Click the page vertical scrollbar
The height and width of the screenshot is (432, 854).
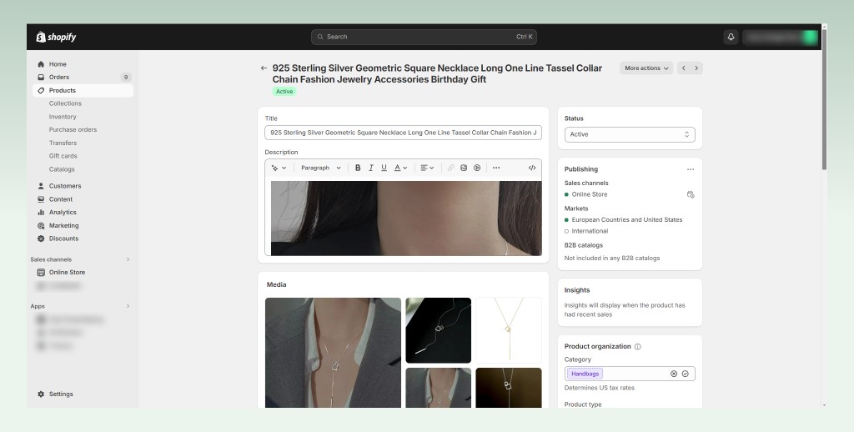(x=824, y=98)
